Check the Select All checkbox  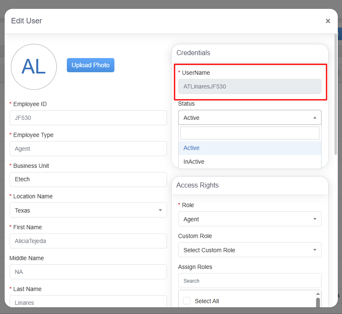tap(187, 301)
